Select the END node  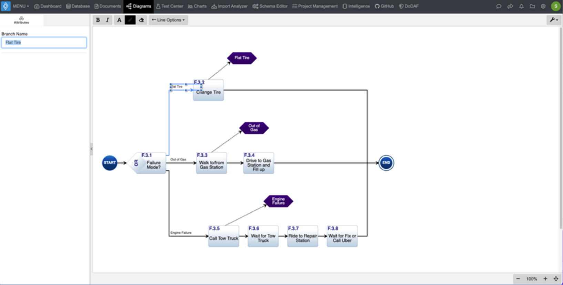[386, 163]
